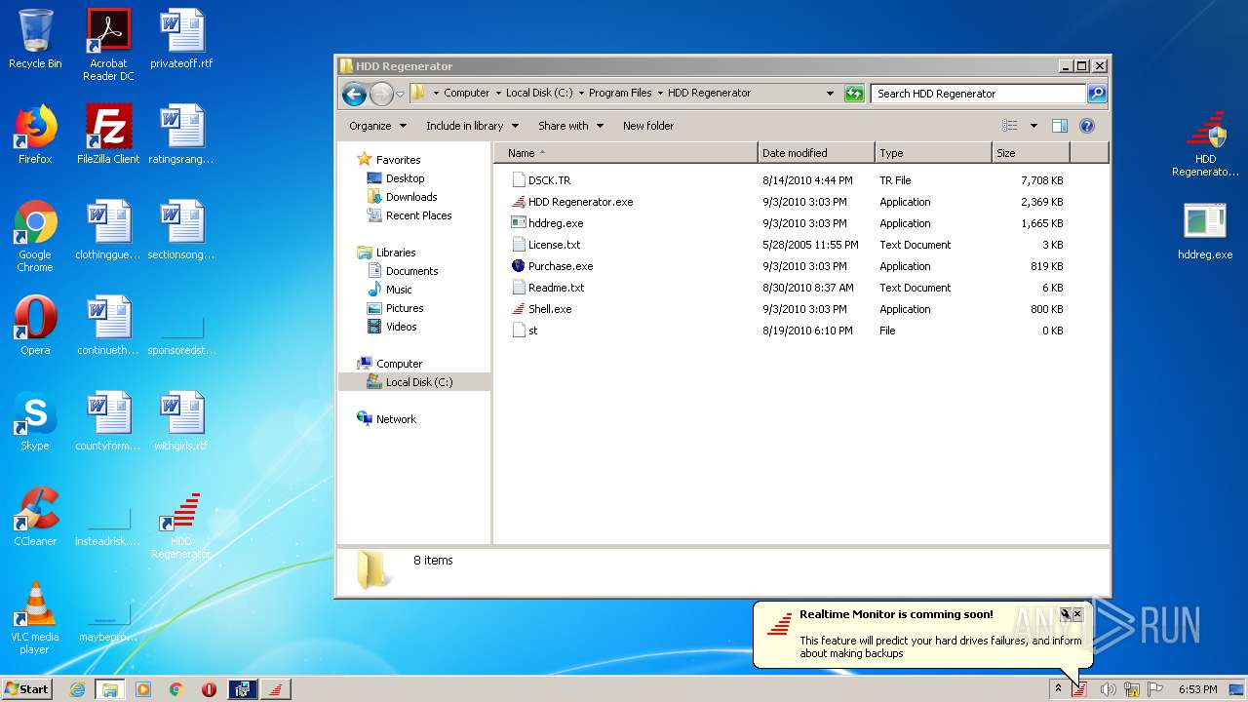
Task: Select hddreg.exe icon on desktop
Action: (1205, 230)
